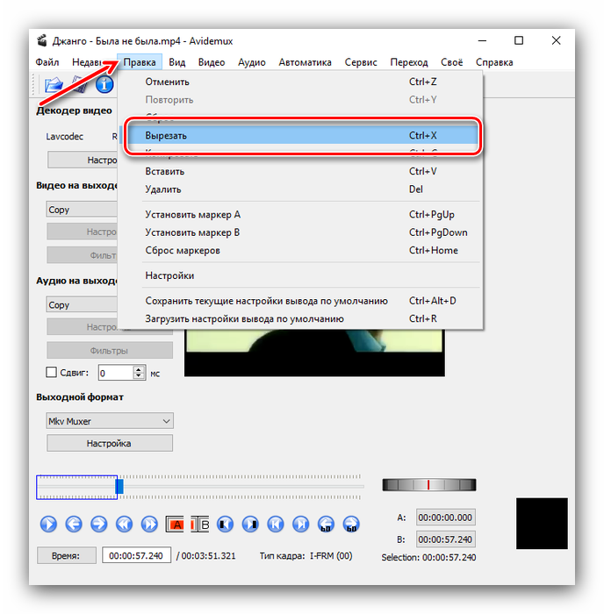
Task: Click the Тип кадра: I-FRM (00) label
Action: [306, 556]
